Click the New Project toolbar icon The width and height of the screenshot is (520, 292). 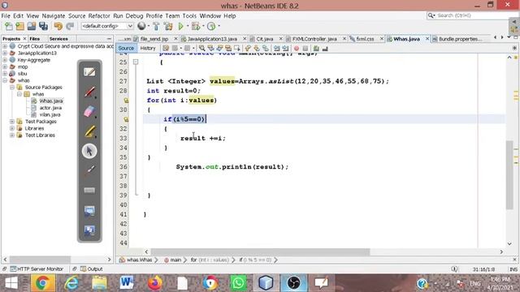click(19, 26)
